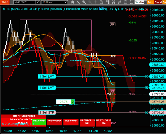This screenshot has width=166, height=134.
Task: Click the 25746.25 entry price marker
Action: coord(158,102)
